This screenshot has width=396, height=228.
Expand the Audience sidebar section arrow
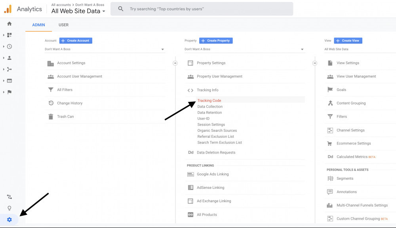4,58
